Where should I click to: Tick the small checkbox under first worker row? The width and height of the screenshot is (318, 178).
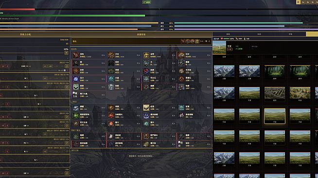coord(65,71)
